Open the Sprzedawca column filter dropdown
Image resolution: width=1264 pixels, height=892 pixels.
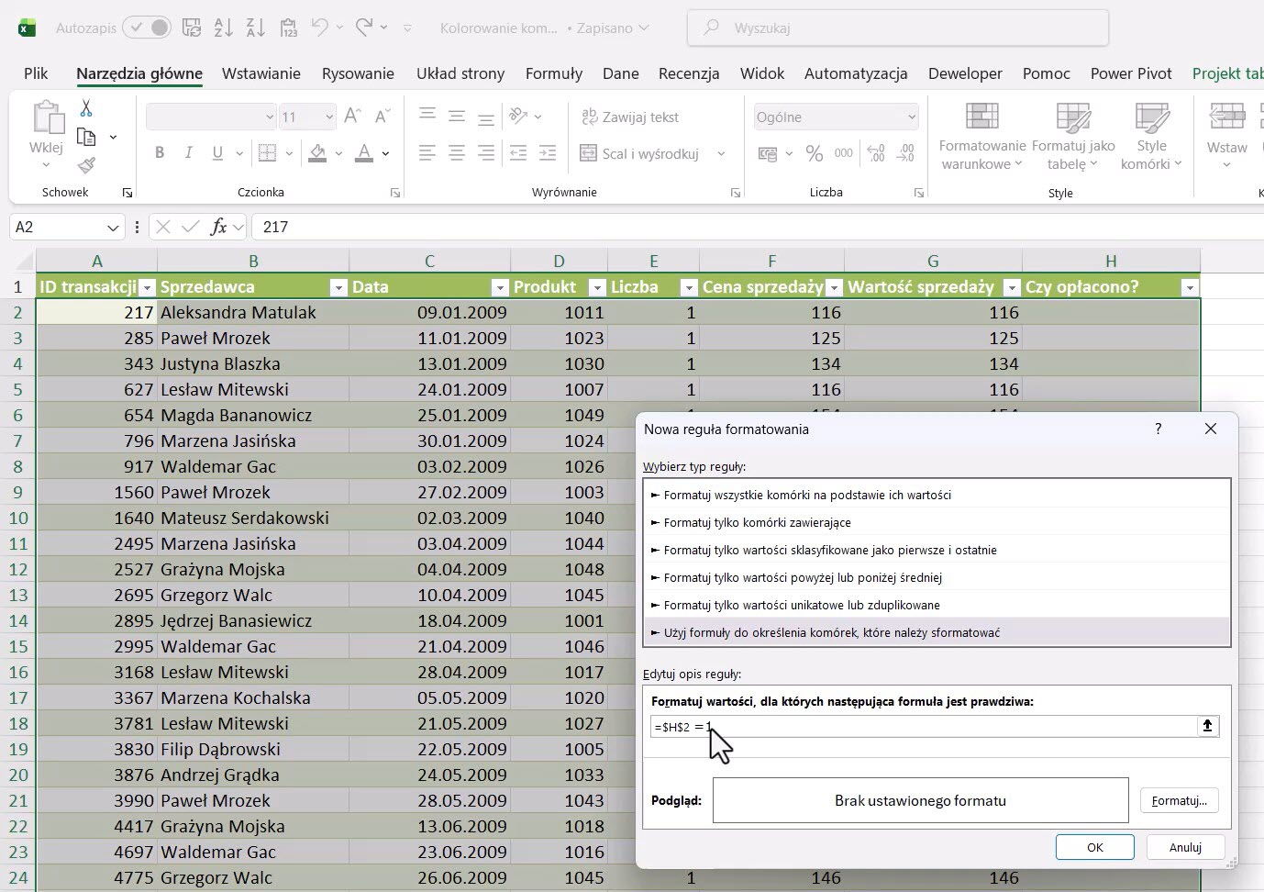(x=338, y=287)
